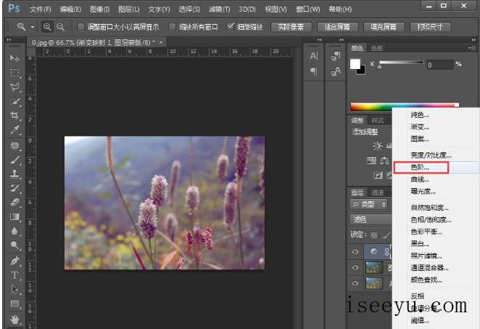The width and height of the screenshot is (480, 329).
Task: Select the Horizontal Type tool
Action: (15, 275)
